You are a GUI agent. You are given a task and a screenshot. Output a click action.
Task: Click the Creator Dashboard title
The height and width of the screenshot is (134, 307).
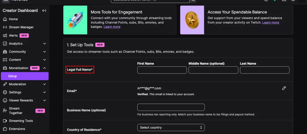point(20,11)
